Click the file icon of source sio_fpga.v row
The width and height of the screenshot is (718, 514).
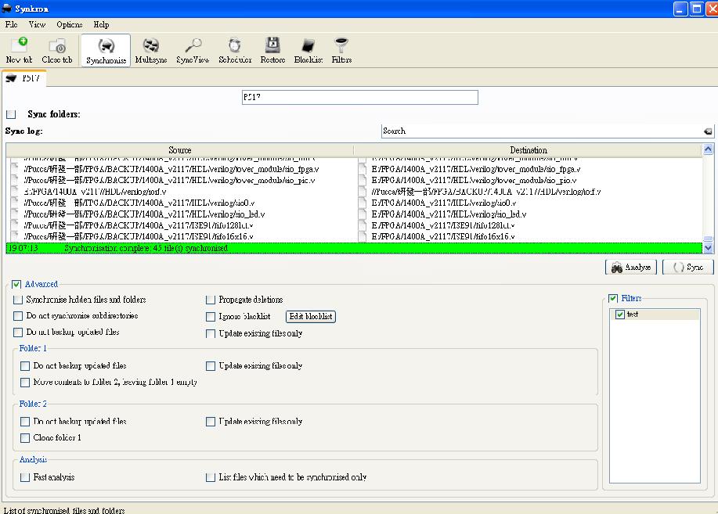(15, 169)
